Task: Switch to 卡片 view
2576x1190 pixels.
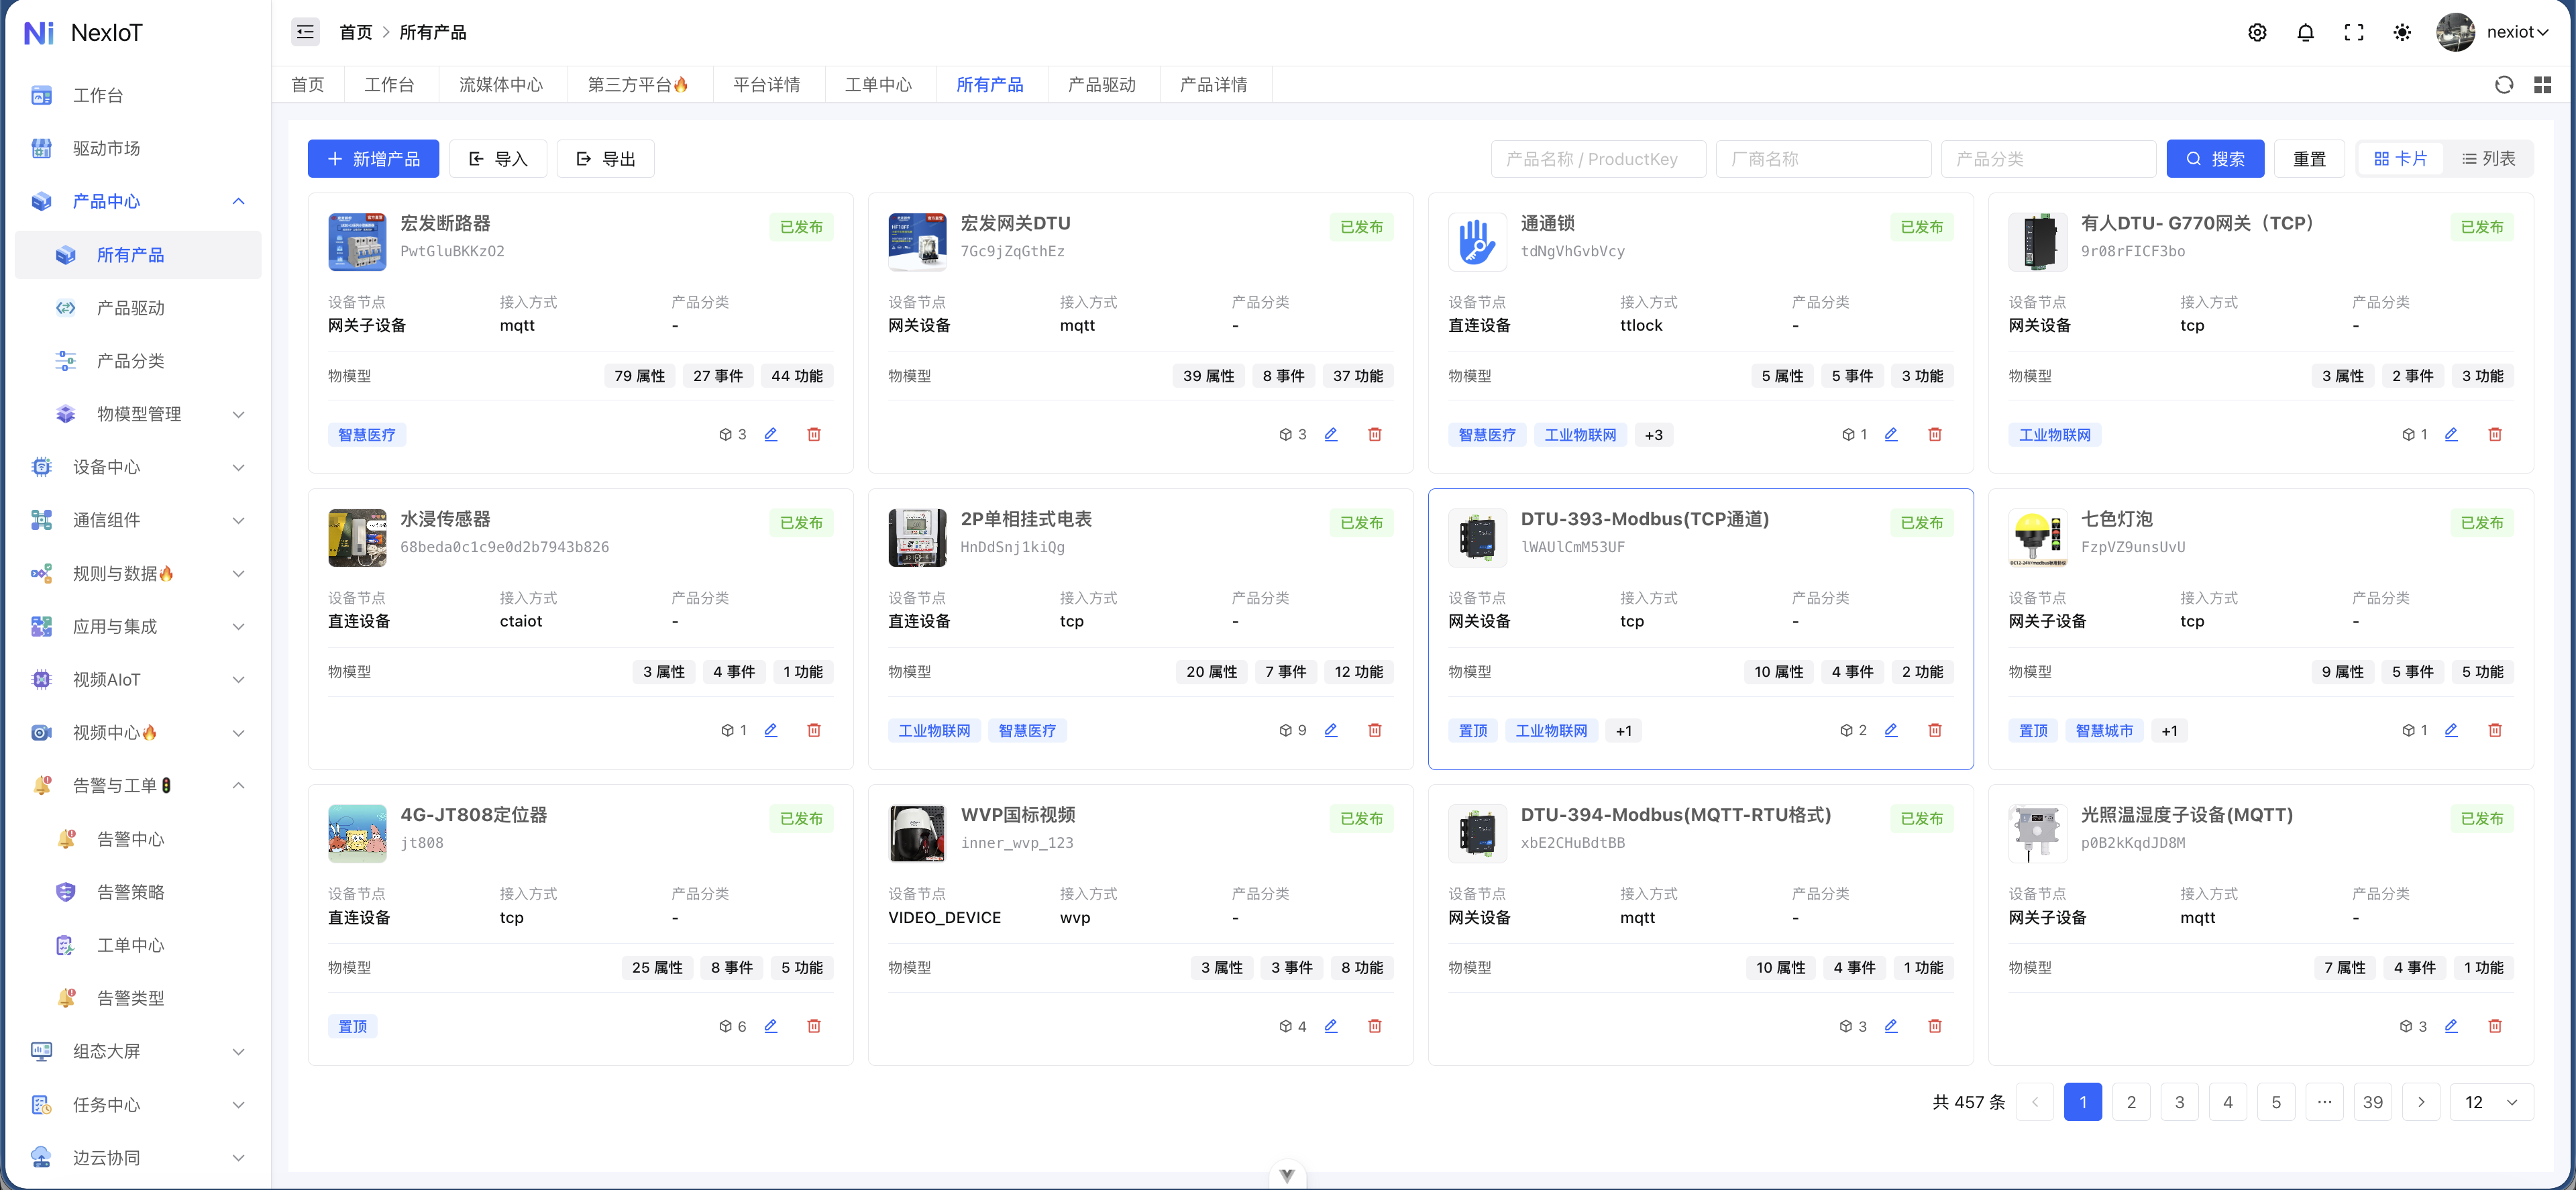Action: [x=2401, y=159]
